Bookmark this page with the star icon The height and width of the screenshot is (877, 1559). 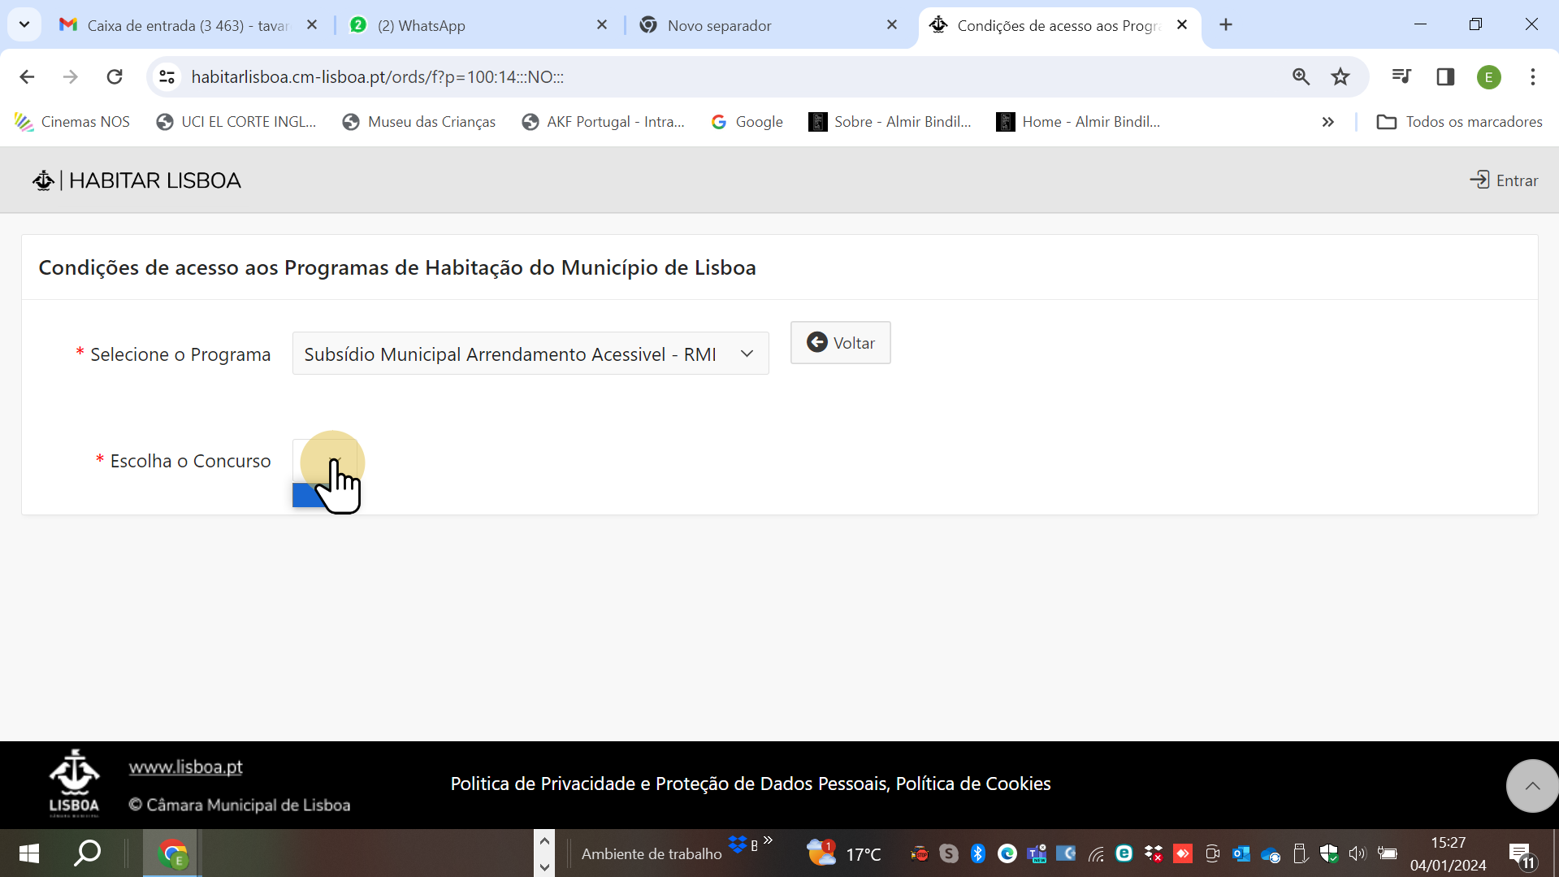coord(1340,76)
